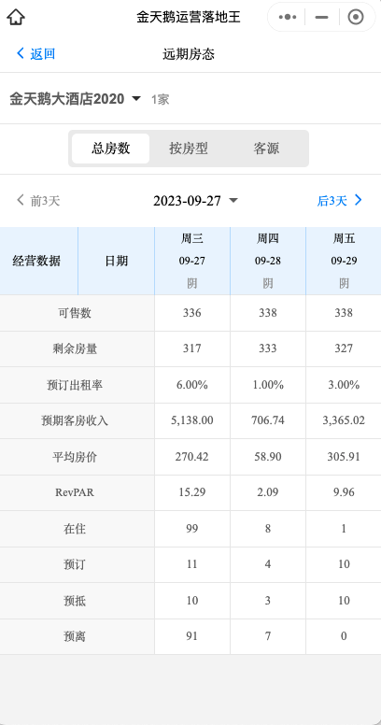Tap the 周四 09-28 column header
Viewport: 381px width, 725px height.
[x=268, y=262]
